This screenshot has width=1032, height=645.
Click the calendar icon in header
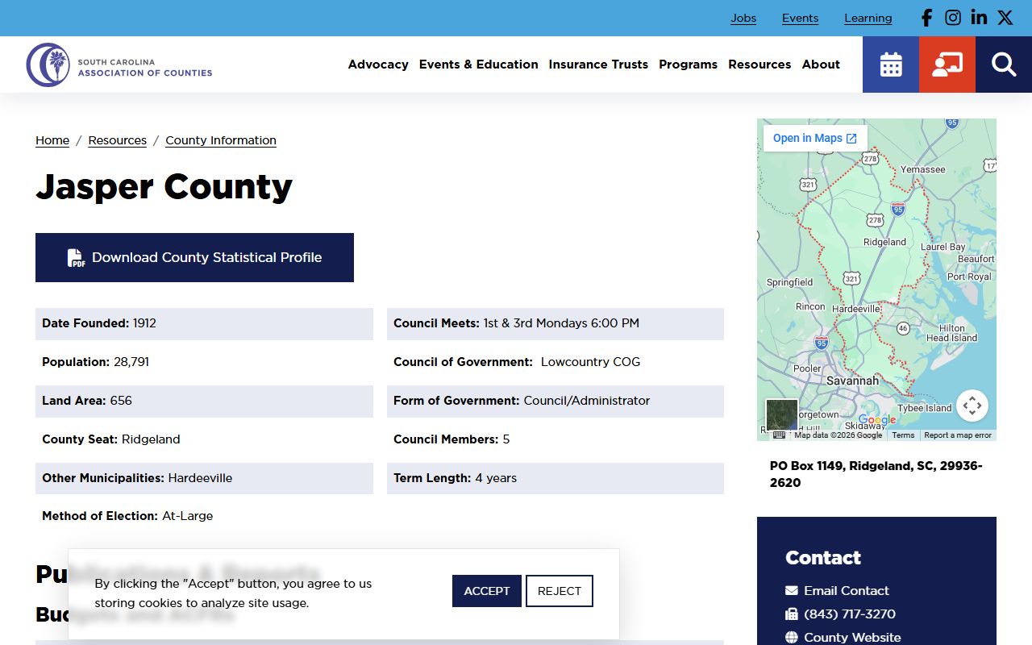(x=891, y=64)
